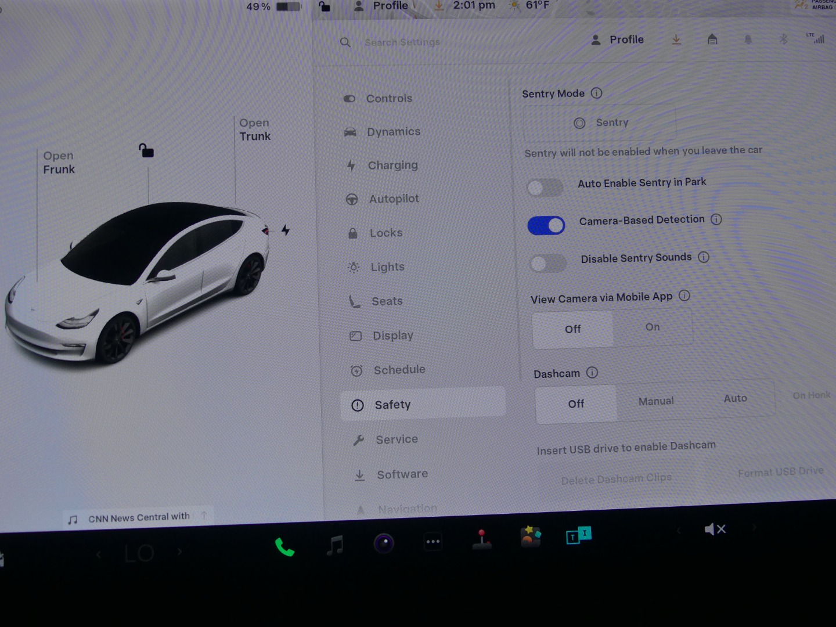836x627 pixels.
Task: Set Dashcam to Manual
Action: [656, 401]
